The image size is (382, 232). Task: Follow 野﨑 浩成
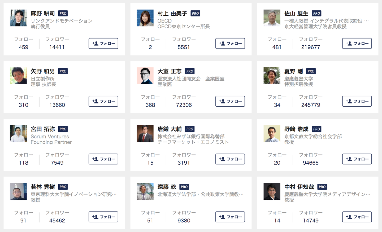pos(357,159)
